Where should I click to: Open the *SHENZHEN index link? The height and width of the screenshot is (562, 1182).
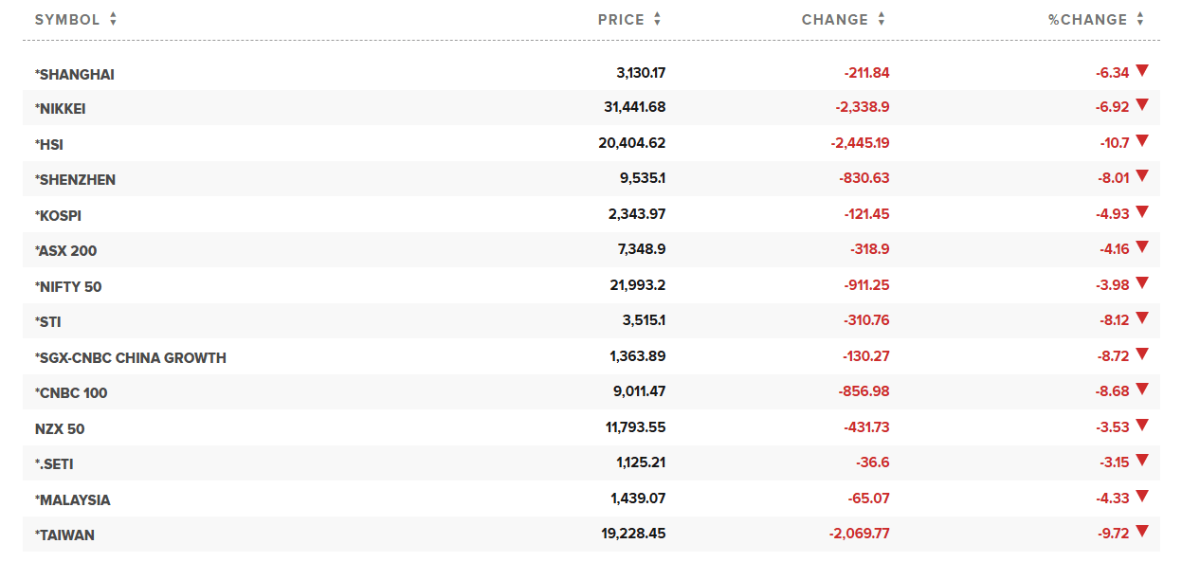75,180
